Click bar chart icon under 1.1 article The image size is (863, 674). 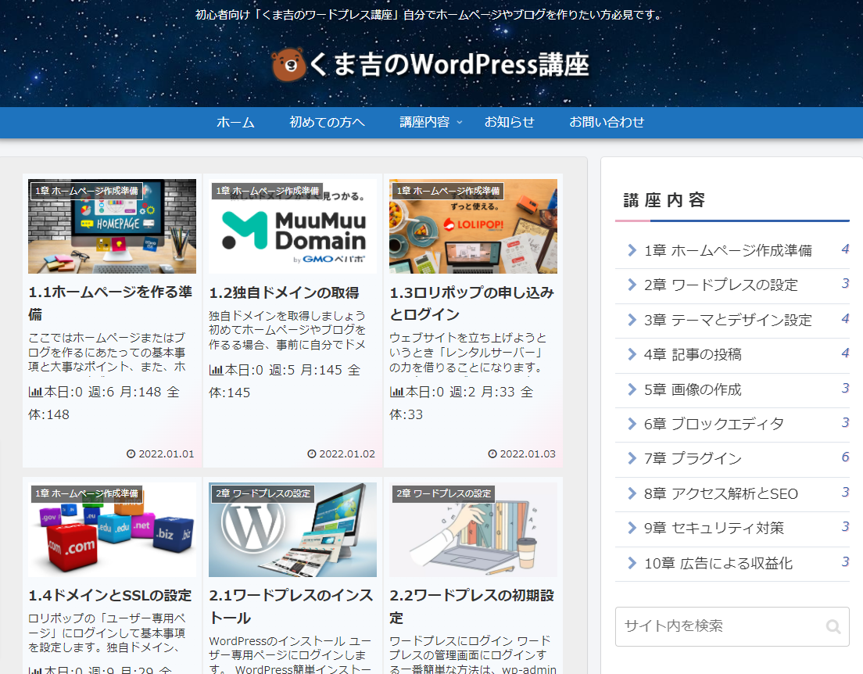(x=35, y=393)
